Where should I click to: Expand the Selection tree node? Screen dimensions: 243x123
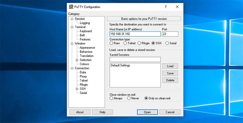click(x=77, y=60)
